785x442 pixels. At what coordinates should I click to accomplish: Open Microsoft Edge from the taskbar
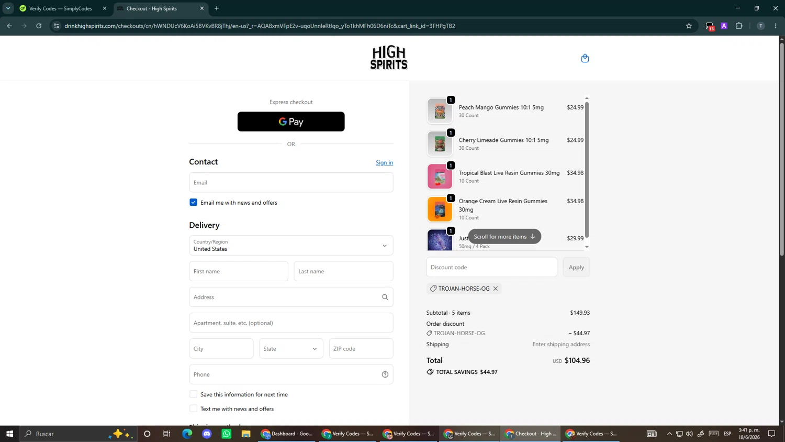[x=187, y=434]
